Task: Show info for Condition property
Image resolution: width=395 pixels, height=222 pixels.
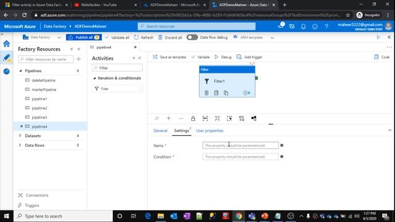Action: click(x=282, y=157)
